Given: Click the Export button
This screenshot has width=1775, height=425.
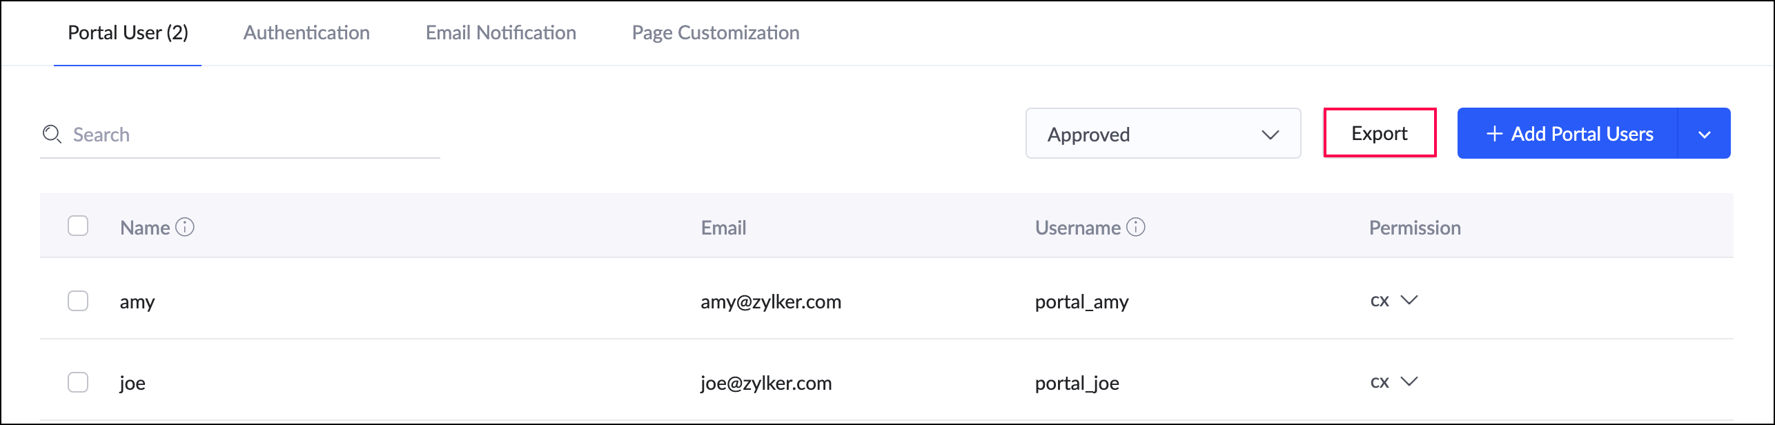Looking at the screenshot, I should [1379, 133].
